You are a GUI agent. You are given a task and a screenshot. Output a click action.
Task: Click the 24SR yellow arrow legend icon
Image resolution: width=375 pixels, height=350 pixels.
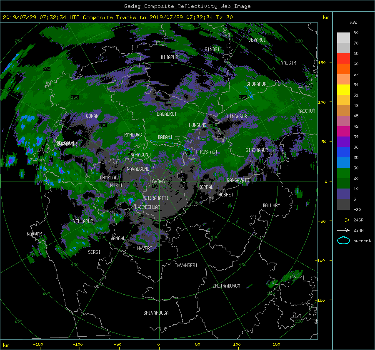(343, 220)
